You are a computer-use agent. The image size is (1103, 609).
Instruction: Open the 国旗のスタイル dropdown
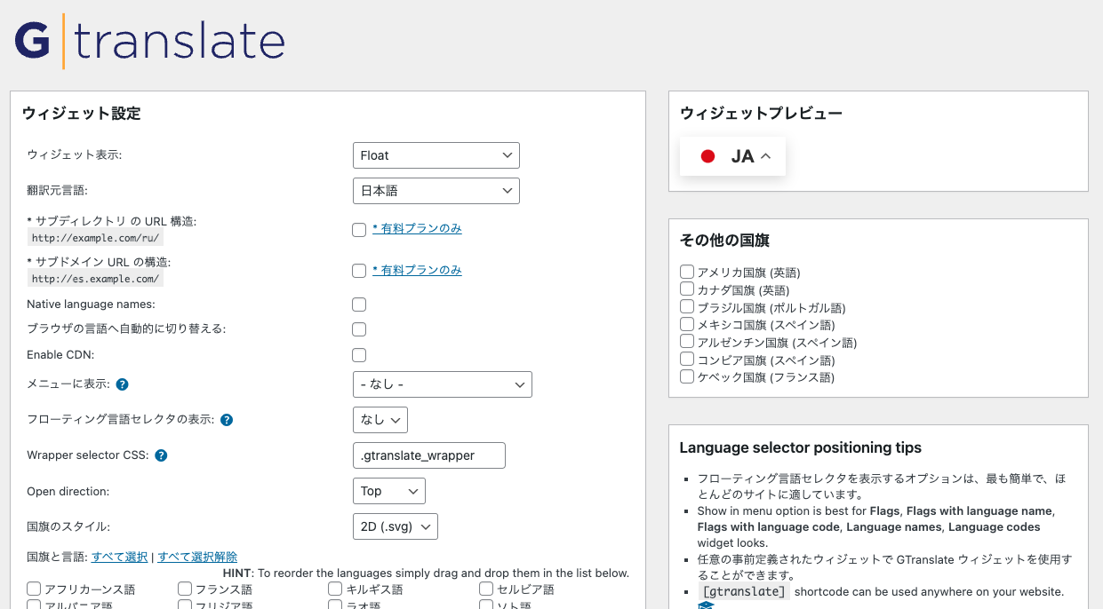tap(396, 526)
